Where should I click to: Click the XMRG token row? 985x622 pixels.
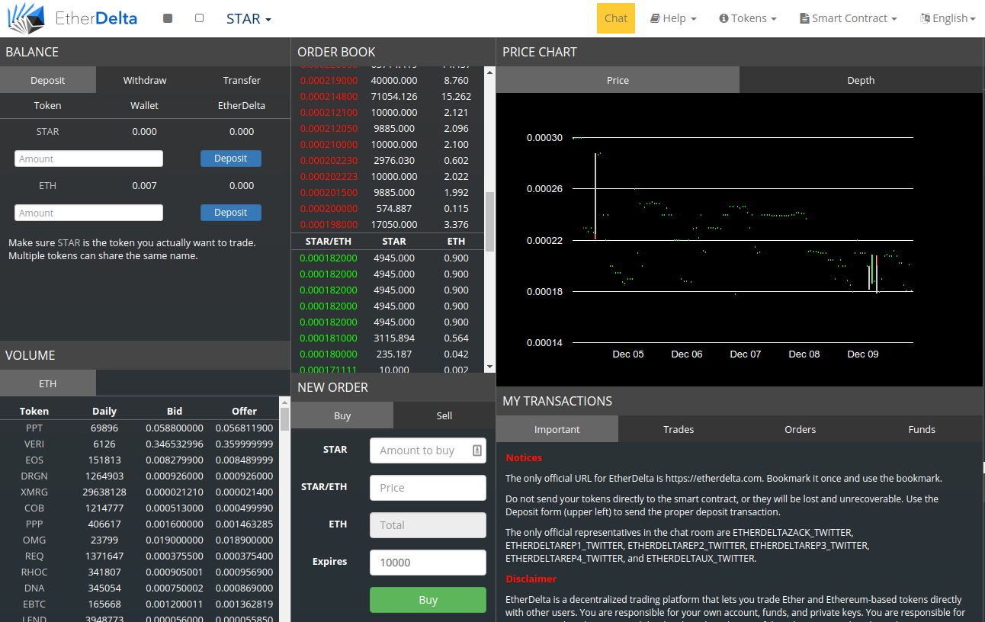click(140, 492)
